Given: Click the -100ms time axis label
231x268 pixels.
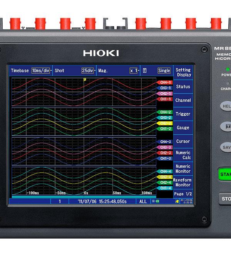Looking at the screenshot, I should 33,193.
